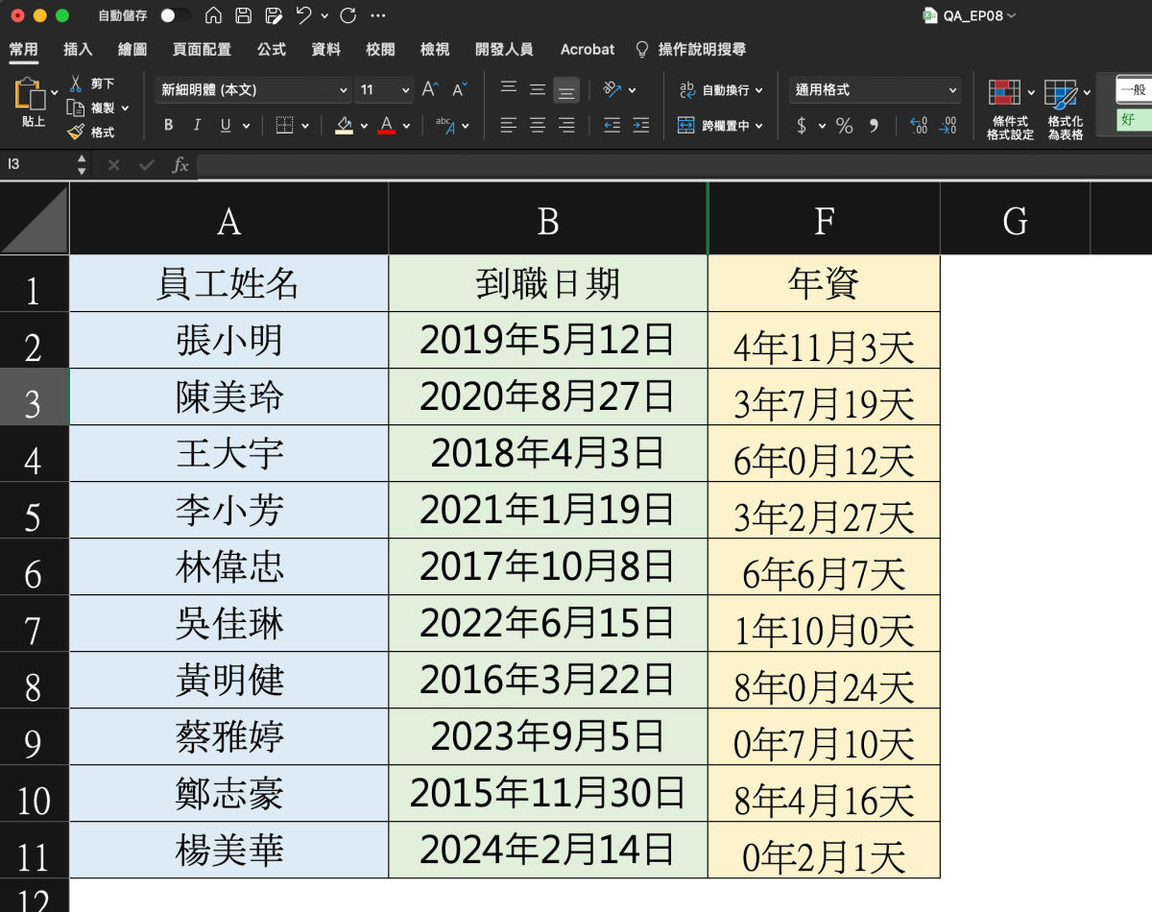Open the 開發人員 tab
Screen dimensions: 1152x912
point(504,49)
